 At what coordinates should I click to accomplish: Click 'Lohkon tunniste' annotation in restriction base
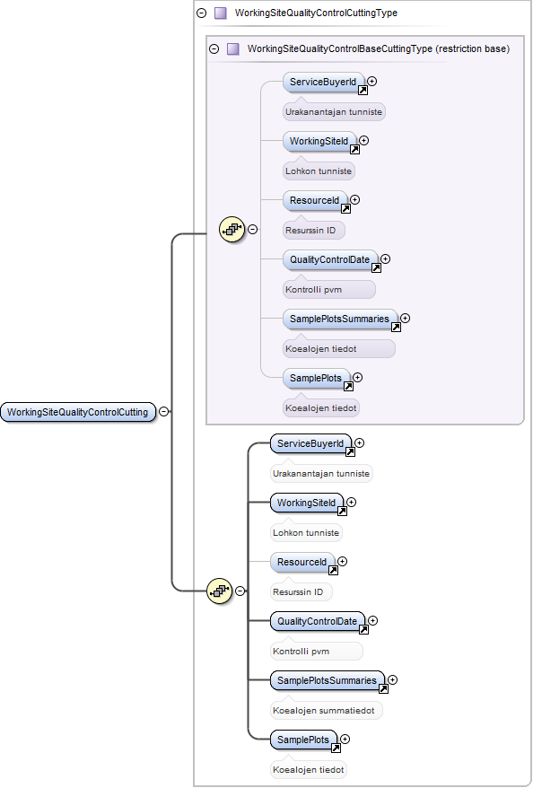pos(319,171)
